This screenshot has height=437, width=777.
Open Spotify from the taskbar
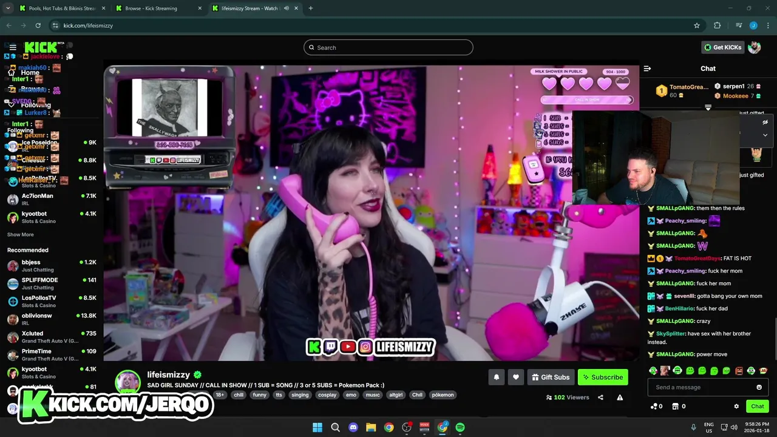point(460,427)
